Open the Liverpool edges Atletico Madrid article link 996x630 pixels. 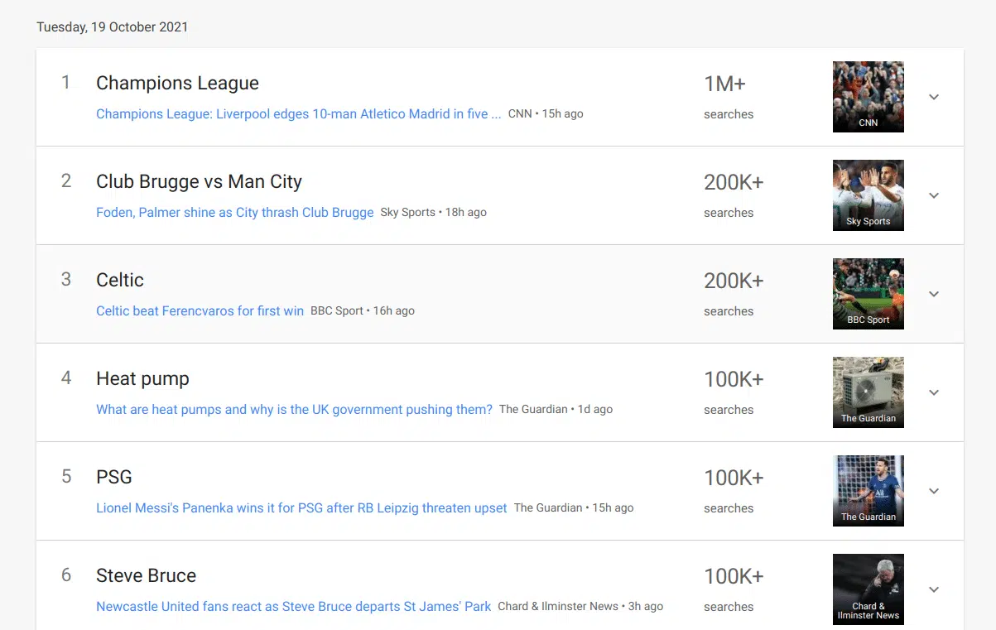click(x=299, y=114)
